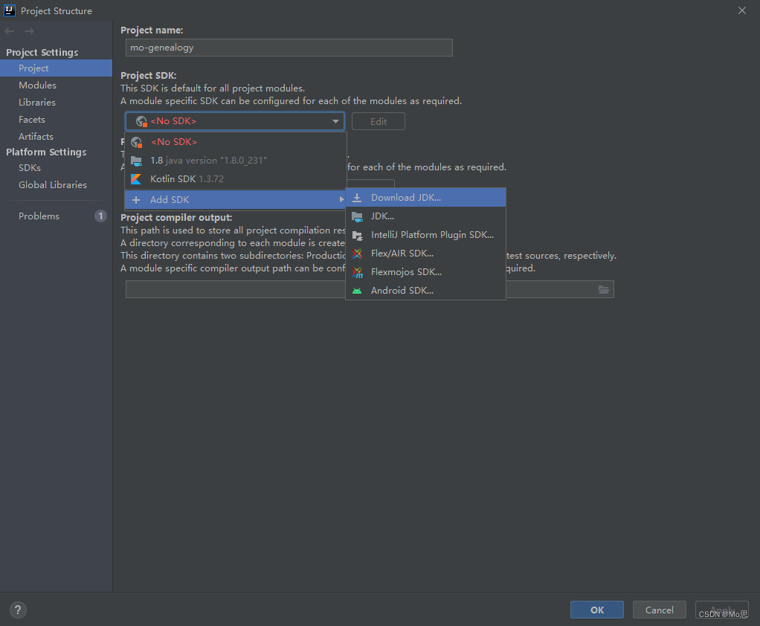
Task: Click the back navigation arrow
Action: coord(9,30)
